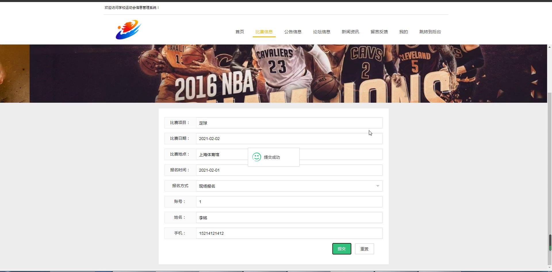The height and width of the screenshot is (272, 552).
Task: Click the 比赛日期： label
Action: click(180, 139)
